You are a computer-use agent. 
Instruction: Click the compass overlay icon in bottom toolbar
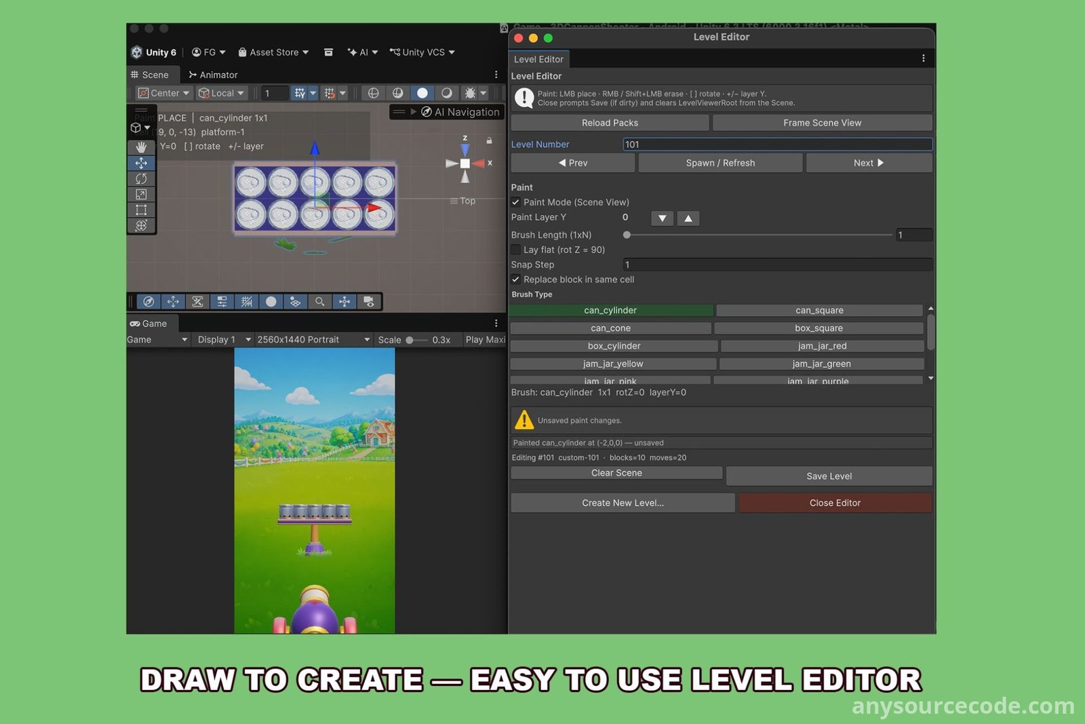pyautogui.click(x=149, y=302)
